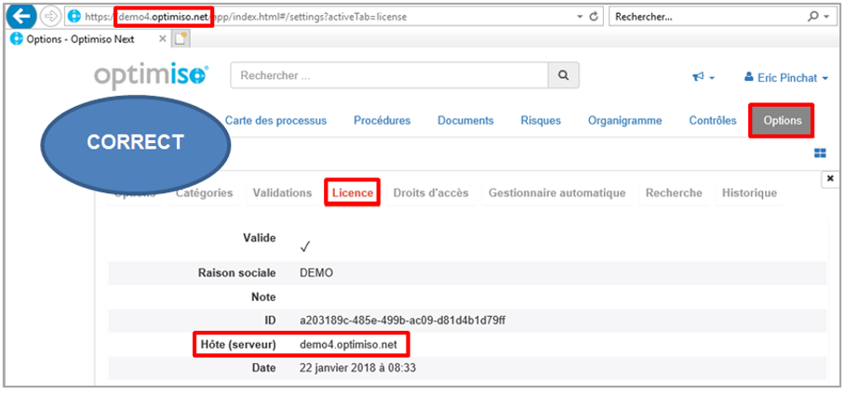Click the grid view icon at right
The width and height of the screenshot is (845, 394).
coord(820,153)
